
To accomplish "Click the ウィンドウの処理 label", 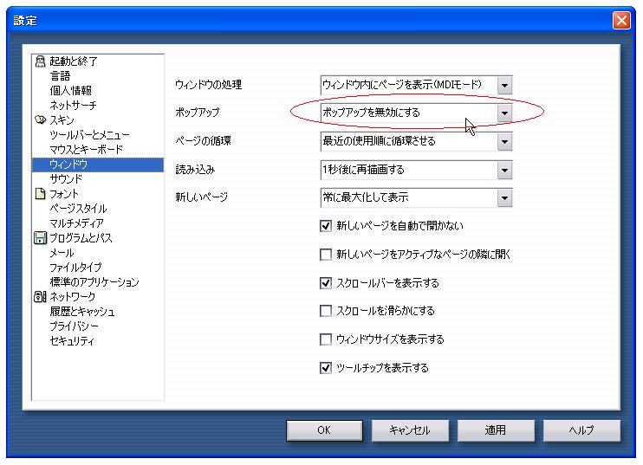I will tap(208, 85).
